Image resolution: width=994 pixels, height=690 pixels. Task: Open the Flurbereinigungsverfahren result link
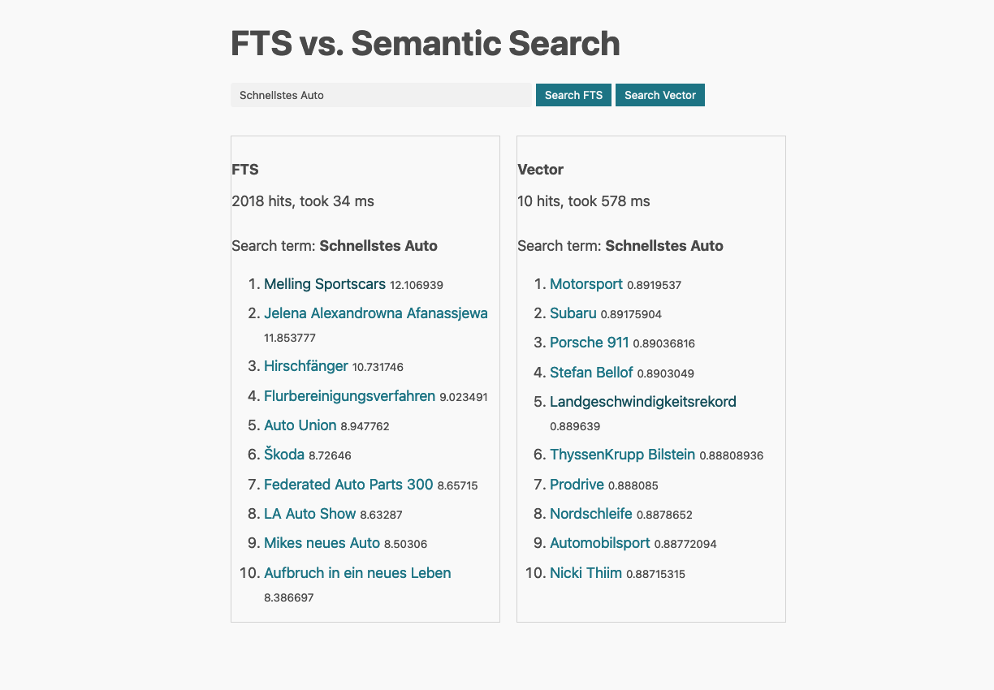point(349,395)
